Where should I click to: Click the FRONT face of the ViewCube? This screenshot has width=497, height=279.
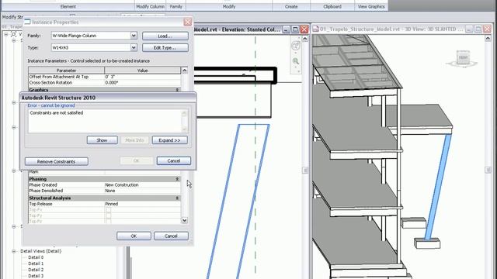click(463, 57)
